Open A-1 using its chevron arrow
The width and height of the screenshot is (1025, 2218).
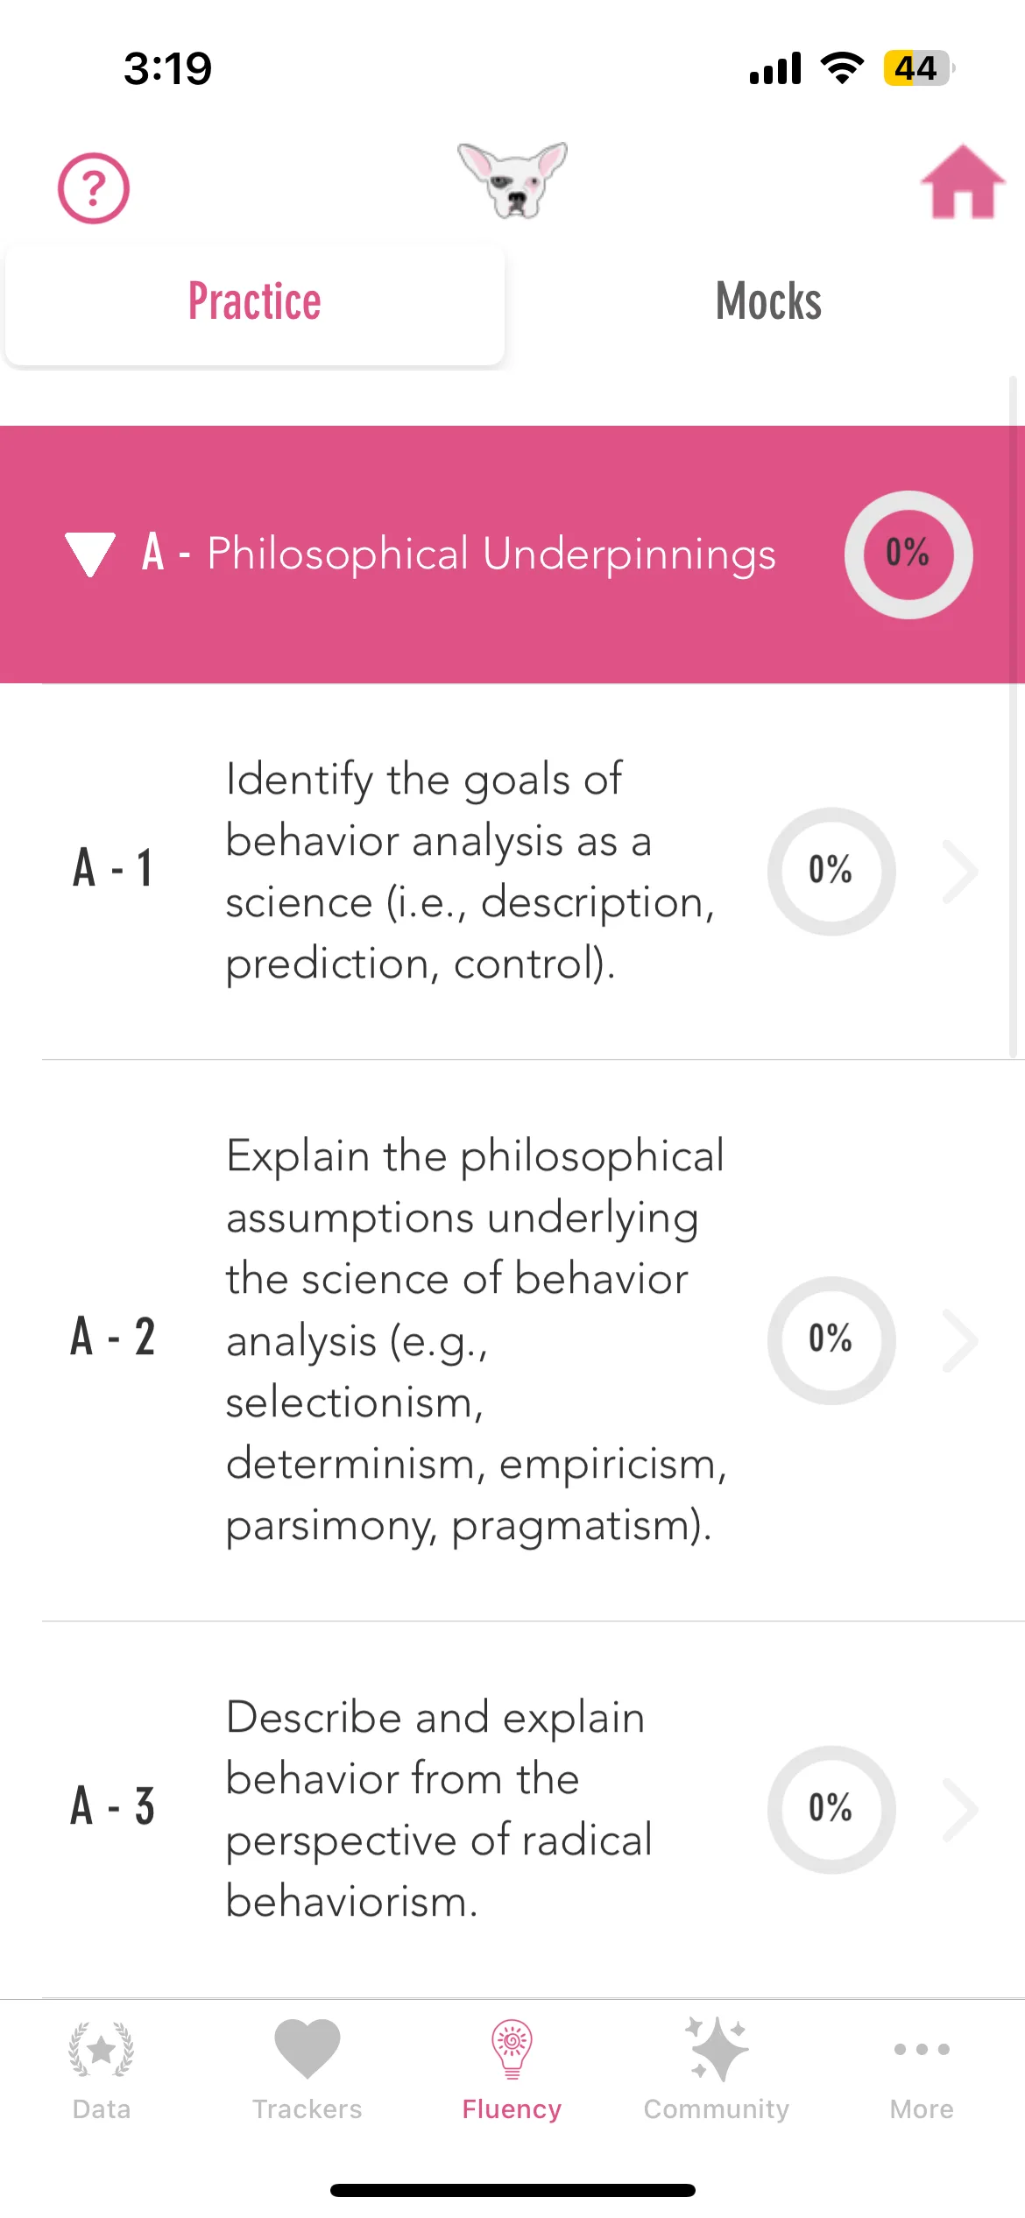coord(960,872)
